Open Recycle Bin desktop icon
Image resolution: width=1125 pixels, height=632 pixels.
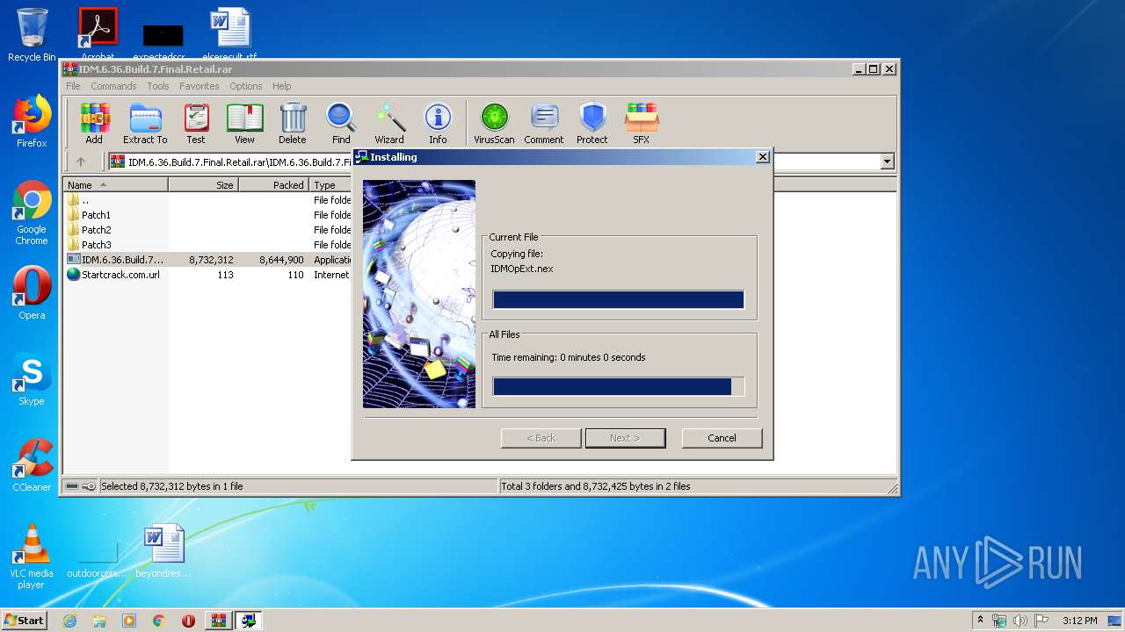coord(32,35)
